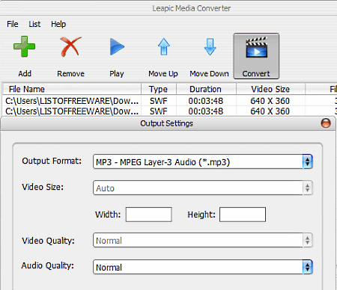Click the green Add files icon
Screen dimensions: 337x290
(24, 46)
